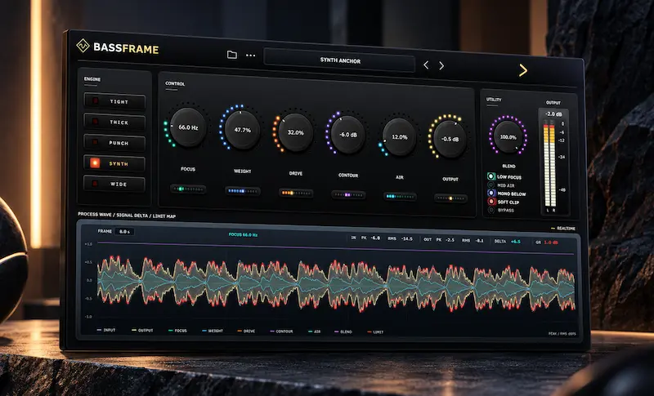This screenshot has height=396, width=654.
Task: Select the TIGHT engine mode
Action: (x=114, y=101)
